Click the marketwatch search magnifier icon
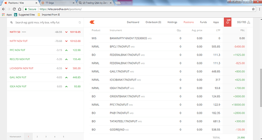 point(11,22)
